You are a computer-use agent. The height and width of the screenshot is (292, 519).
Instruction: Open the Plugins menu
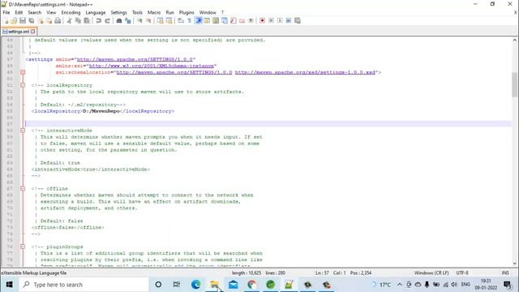[187, 12]
